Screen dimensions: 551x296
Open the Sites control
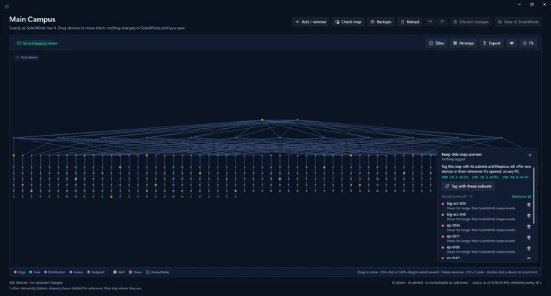[437, 43]
